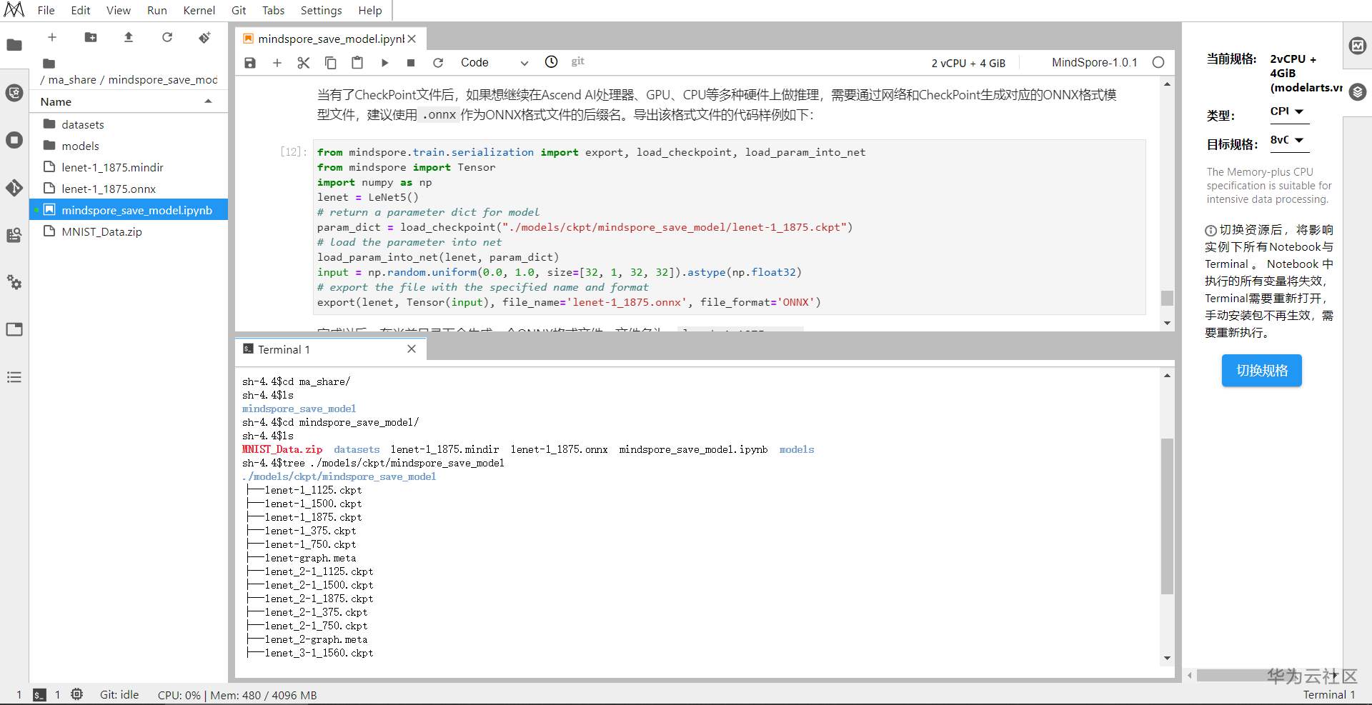
Task: Click the Git clone icon
Action: pos(205,37)
